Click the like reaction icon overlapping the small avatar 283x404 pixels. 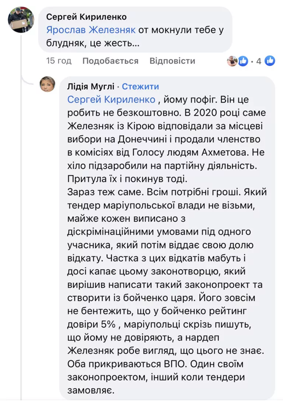(x=243, y=61)
